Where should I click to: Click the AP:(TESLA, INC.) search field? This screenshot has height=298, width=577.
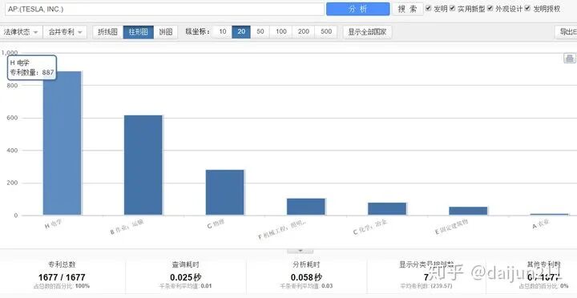pyautogui.click(x=164, y=9)
